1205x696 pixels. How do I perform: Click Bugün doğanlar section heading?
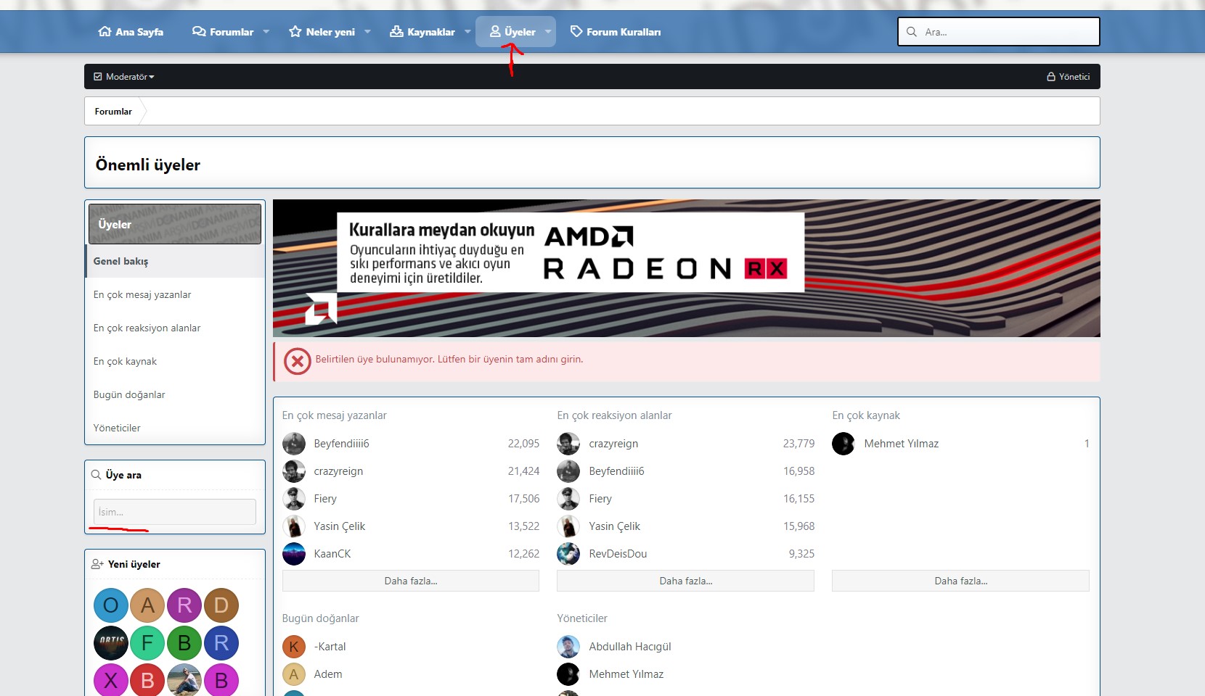tap(321, 618)
